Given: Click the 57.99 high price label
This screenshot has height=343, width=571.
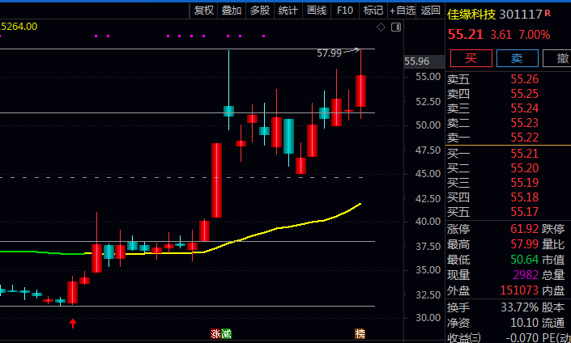Looking at the screenshot, I should pos(329,53).
